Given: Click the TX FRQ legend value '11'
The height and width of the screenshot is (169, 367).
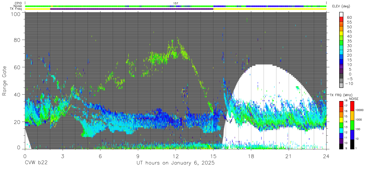Looking at the screenshot, I should pos(346,138).
